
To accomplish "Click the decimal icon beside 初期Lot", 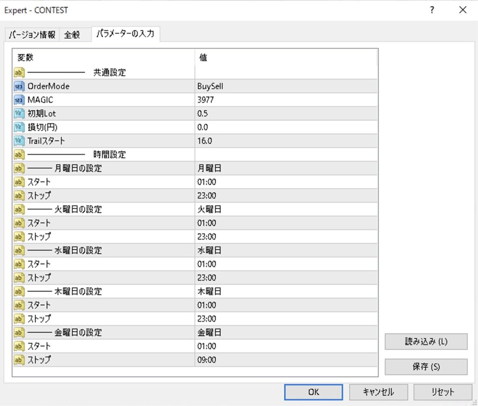I will click(x=19, y=113).
